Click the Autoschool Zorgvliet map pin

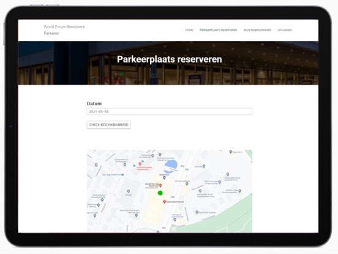tap(197, 212)
